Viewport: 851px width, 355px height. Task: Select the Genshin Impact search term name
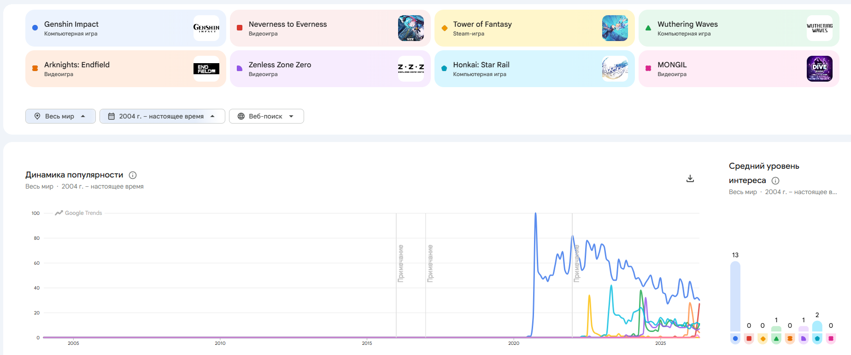click(x=71, y=24)
